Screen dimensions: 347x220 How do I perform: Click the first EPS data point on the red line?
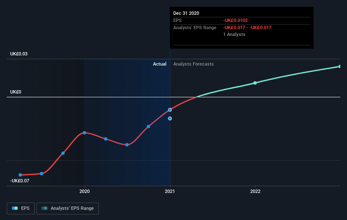click(20, 175)
